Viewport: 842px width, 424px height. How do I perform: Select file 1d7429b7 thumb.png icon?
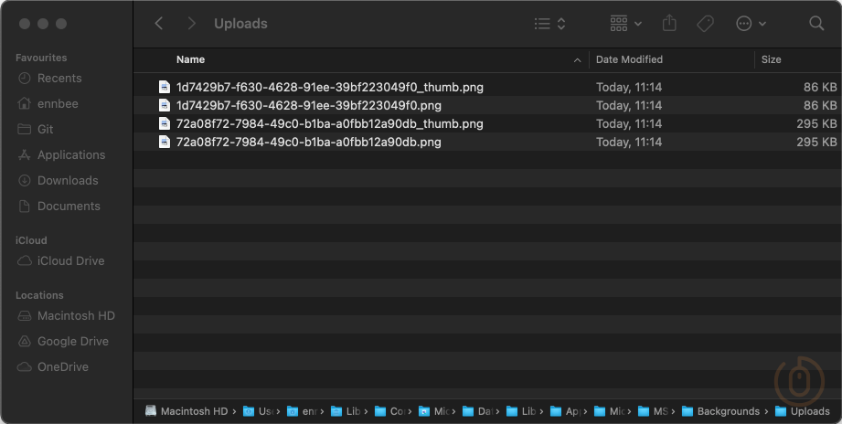tap(165, 88)
